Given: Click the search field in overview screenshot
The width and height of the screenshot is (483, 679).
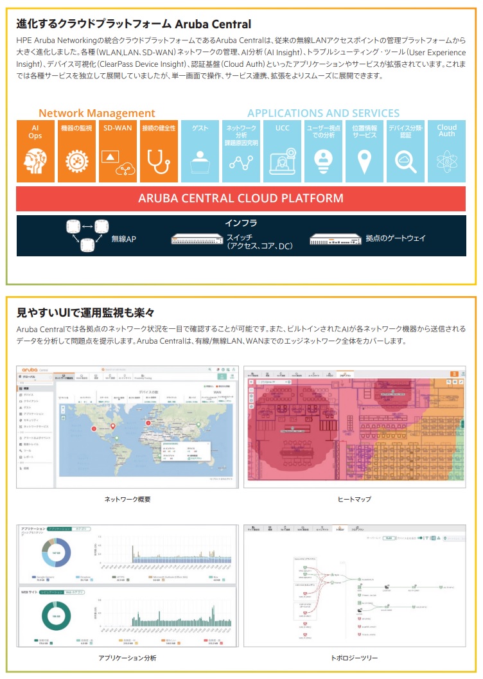Looking at the screenshot, I should pyautogui.click(x=157, y=370).
